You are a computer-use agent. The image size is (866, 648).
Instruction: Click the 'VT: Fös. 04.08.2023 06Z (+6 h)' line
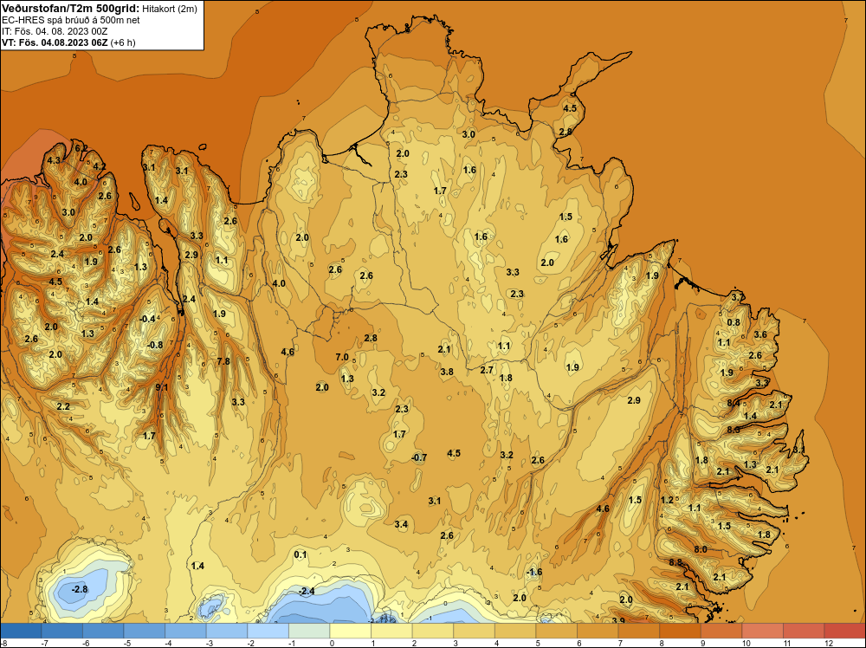click(x=68, y=42)
